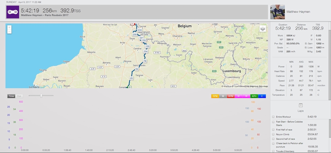This screenshot has width=331, height=153.
Task: Select the Noyon Climb lap checkbox
Action: (x=273, y=134)
